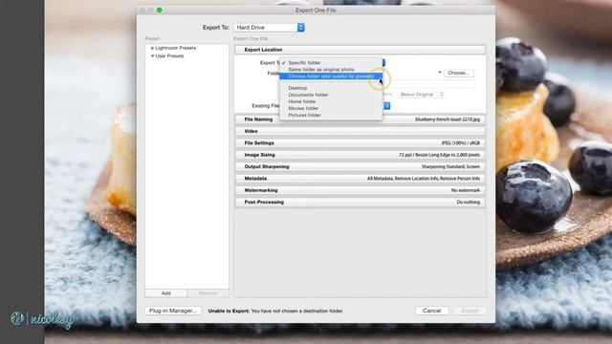Click the green zoom window button
This screenshot has height=344, width=612.
coord(160,11)
